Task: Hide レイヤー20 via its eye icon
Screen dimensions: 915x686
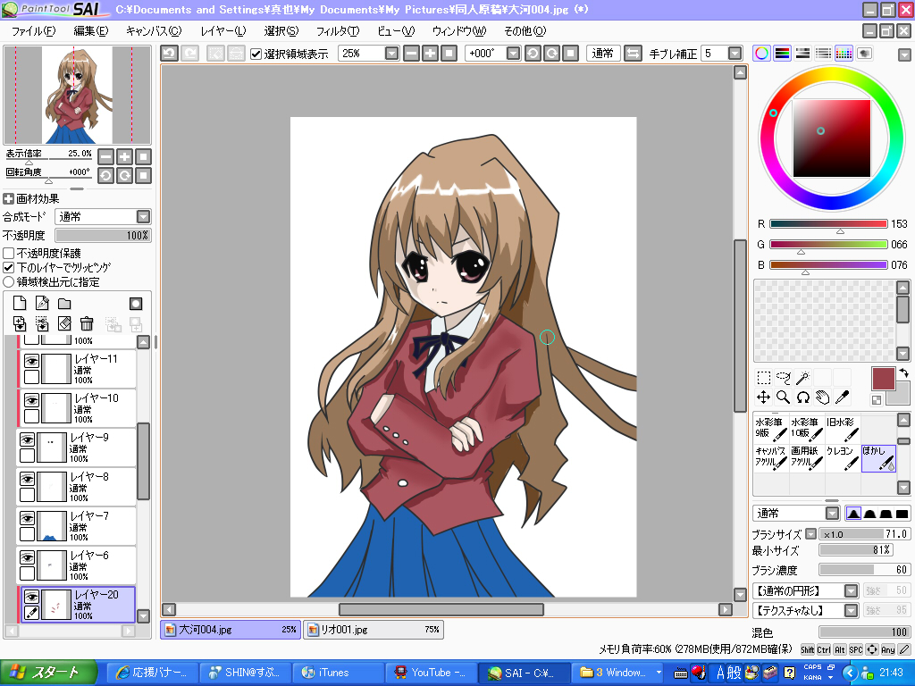Action: pyautogui.click(x=31, y=597)
